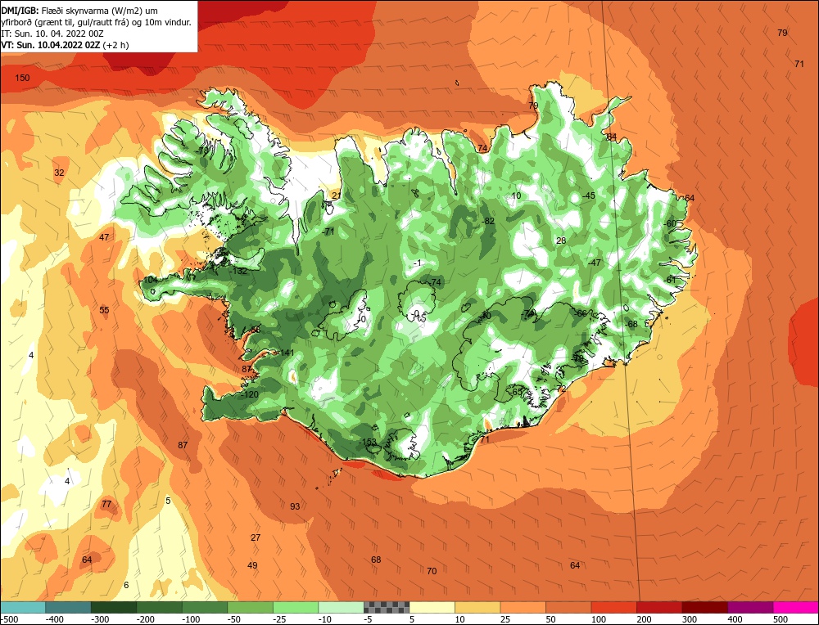The height and width of the screenshot is (625, 819).
Task: Pick the checkered -5 to 5 legend swatch
Action: pyautogui.click(x=387, y=607)
